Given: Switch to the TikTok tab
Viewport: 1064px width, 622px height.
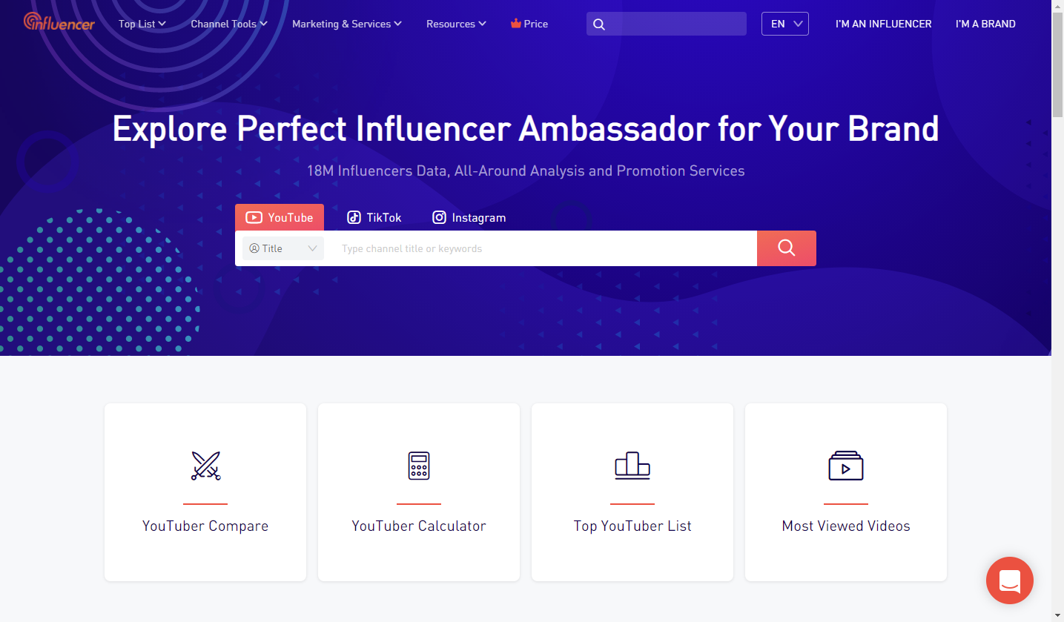Looking at the screenshot, I should click(x=374, y=217).
